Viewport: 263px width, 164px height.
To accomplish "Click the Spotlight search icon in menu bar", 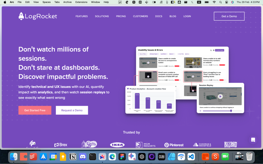I will point(220,2).
